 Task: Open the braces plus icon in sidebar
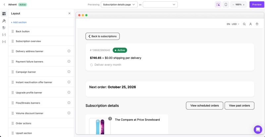click(x=4, y=42)
